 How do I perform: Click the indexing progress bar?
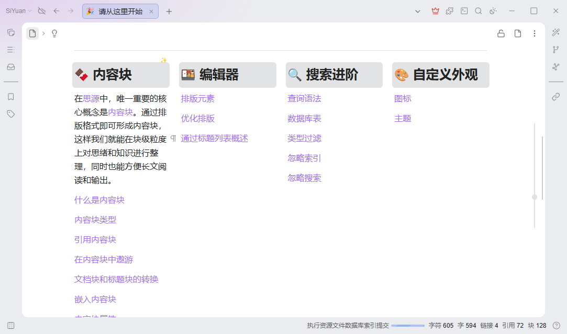click(408, 326)
